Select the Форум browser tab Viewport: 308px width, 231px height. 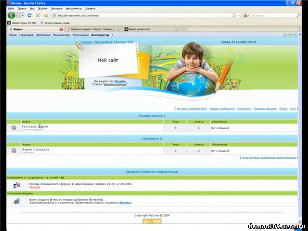(x=35, y=29)
